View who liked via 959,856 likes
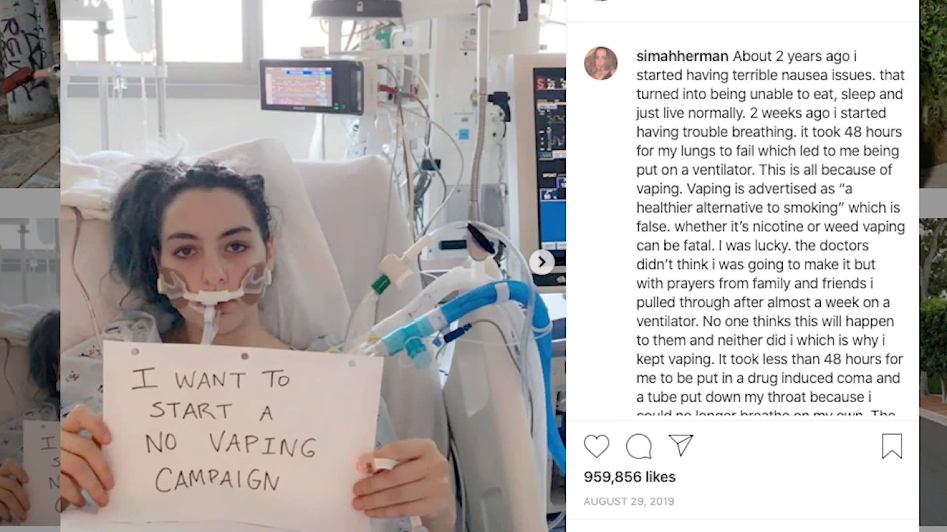This screenshot has width=947, height=532. [x=629, y=477]
